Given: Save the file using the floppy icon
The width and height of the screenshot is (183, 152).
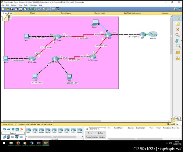Looking at the screenshot, I should click(12, 9).
